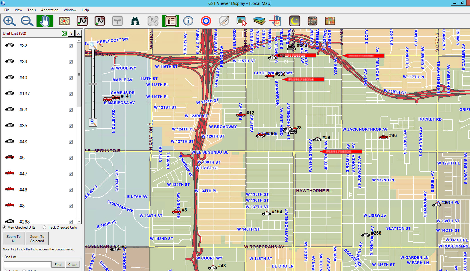Select the zoom in magnifier tool
Image resolution: width=470 pixels, height=271 pixels.
9,21
